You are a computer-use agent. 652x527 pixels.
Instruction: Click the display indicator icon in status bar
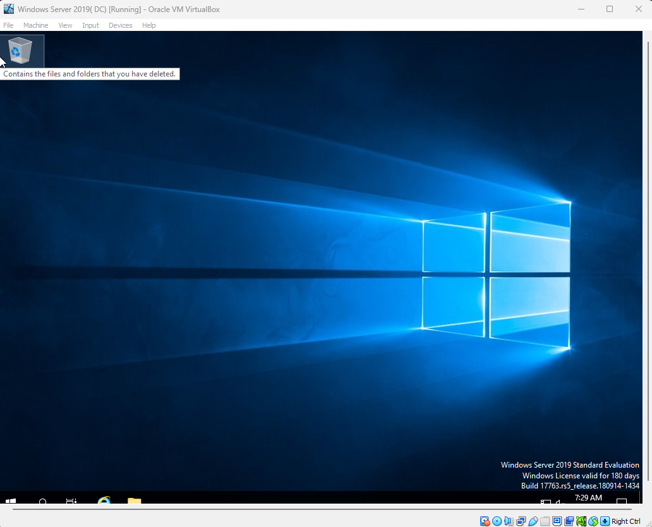(557, 521)
